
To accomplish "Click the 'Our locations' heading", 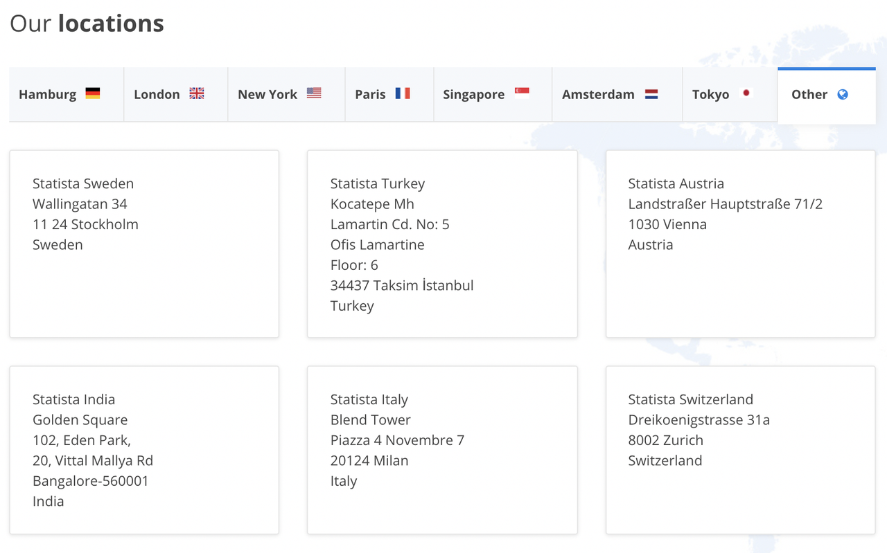I will click(87, 24).
